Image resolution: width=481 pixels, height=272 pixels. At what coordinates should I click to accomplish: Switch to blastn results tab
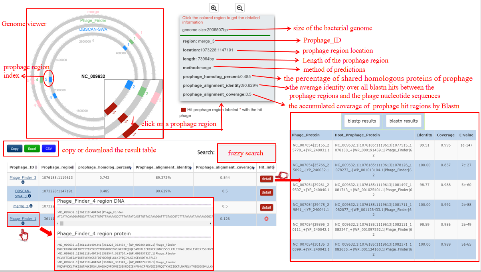point(403,121)
